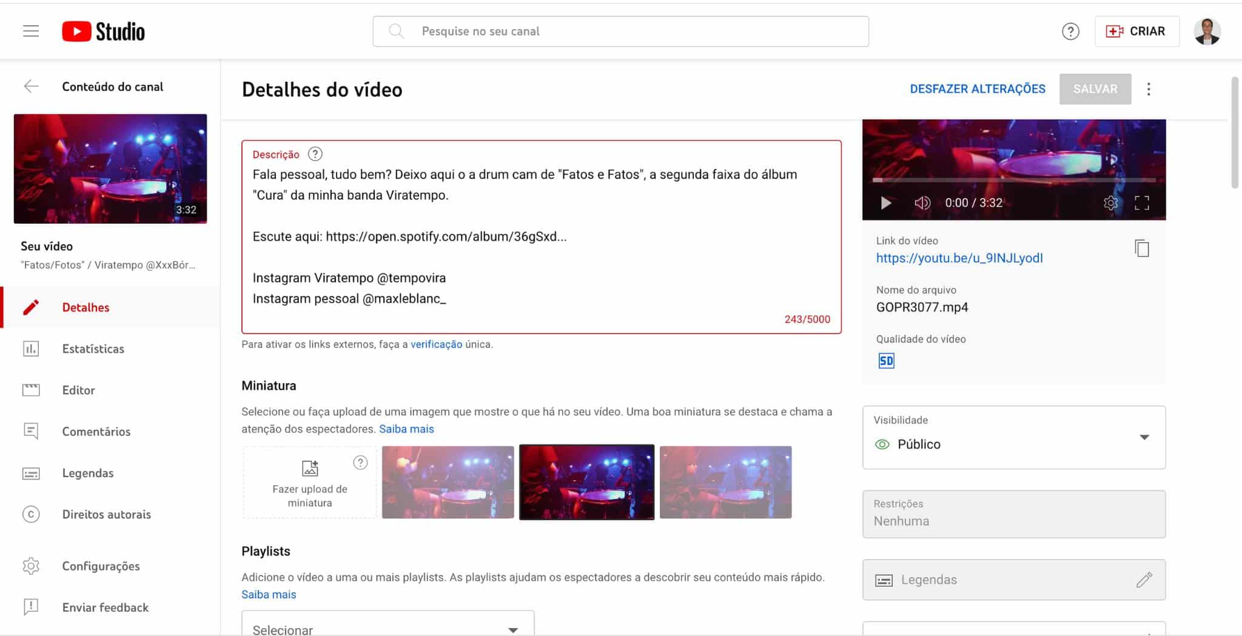Screen dimensions: 1242x636
Task: Open Editor in the sidebar
Action: 110,390
